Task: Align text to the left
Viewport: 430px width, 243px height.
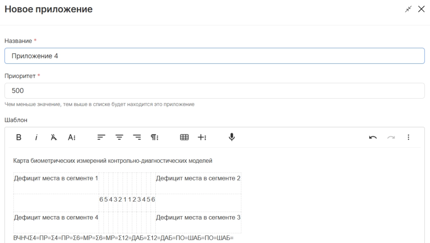Action: (x=101, y=137)
